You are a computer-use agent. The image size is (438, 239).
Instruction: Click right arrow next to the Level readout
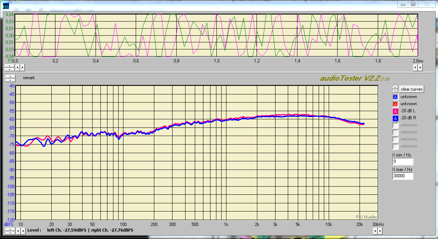22,231
